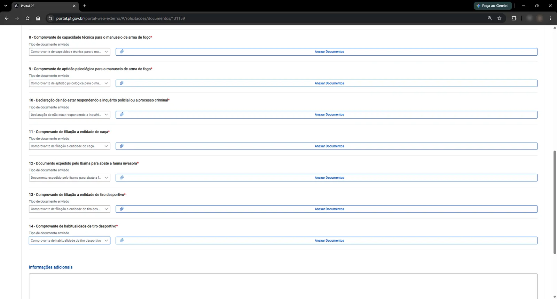The image size is (557, 299).
Task: Expand the habitualidade de tiro desportivo dropdown
Action: (x=70, y=241)
